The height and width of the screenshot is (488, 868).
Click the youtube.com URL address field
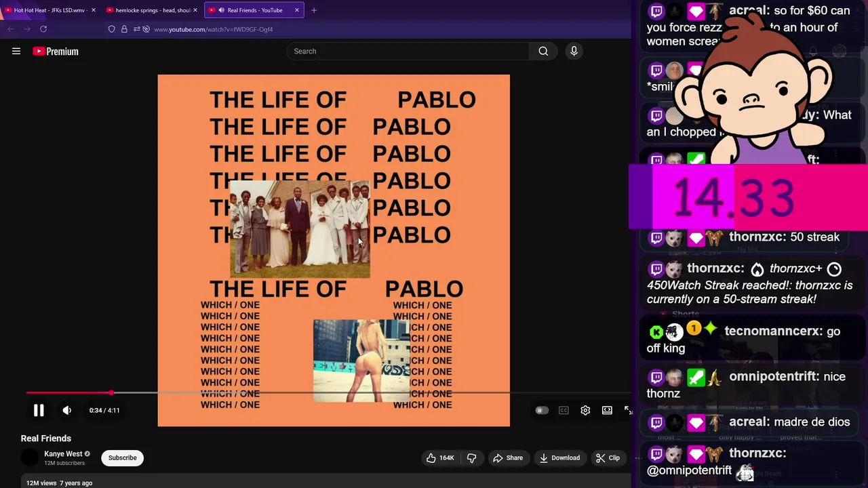pyautogui.click(x=213, y=29)
